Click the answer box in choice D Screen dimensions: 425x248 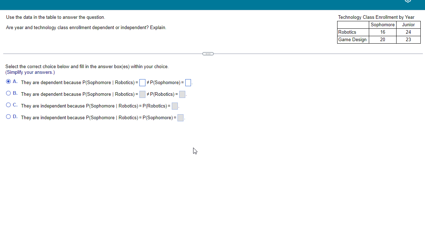point(180,117)
